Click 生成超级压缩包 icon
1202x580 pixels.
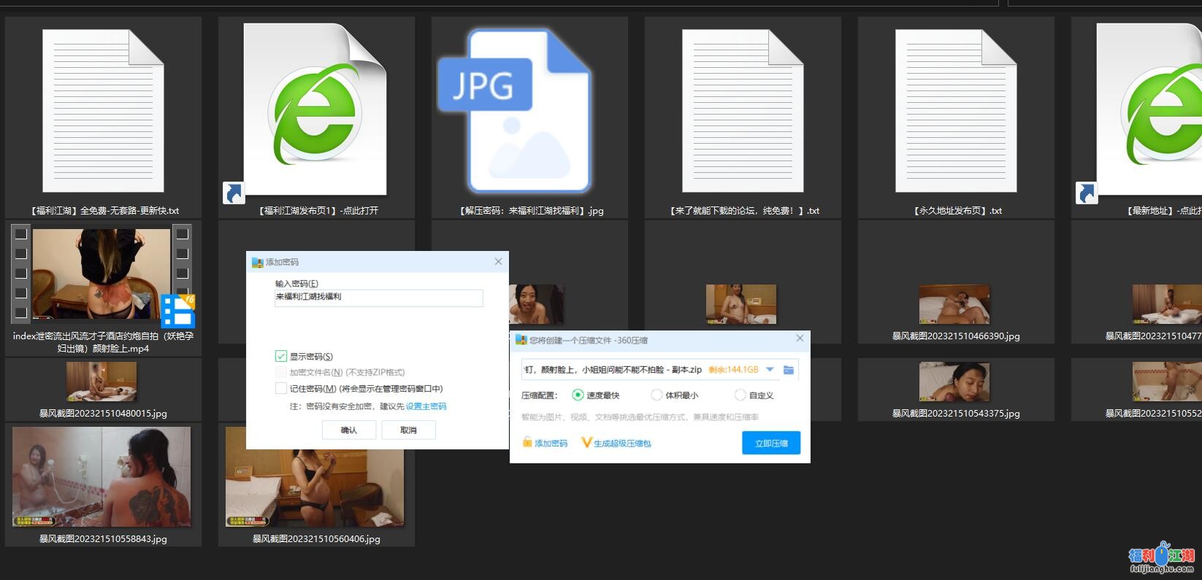coord(586,443)
